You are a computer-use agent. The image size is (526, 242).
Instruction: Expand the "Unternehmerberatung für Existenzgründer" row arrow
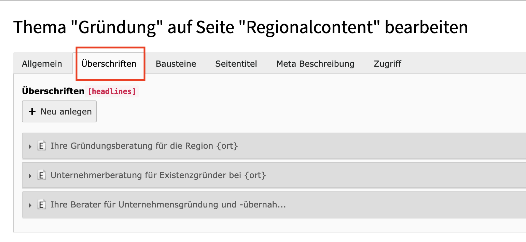[30, 176]
